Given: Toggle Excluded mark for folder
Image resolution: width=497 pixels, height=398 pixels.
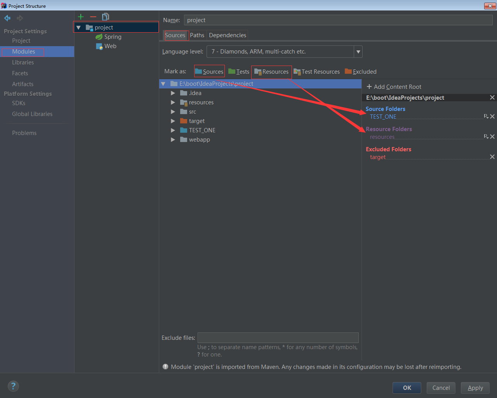Looking at the screenshot, I should point(361,71).
